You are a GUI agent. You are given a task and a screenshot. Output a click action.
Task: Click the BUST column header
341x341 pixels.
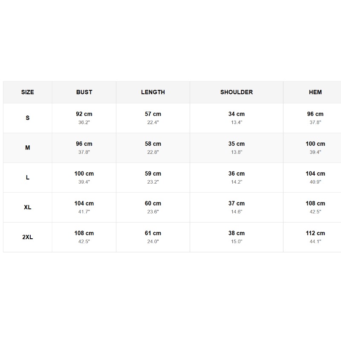[x=84, y=92]
